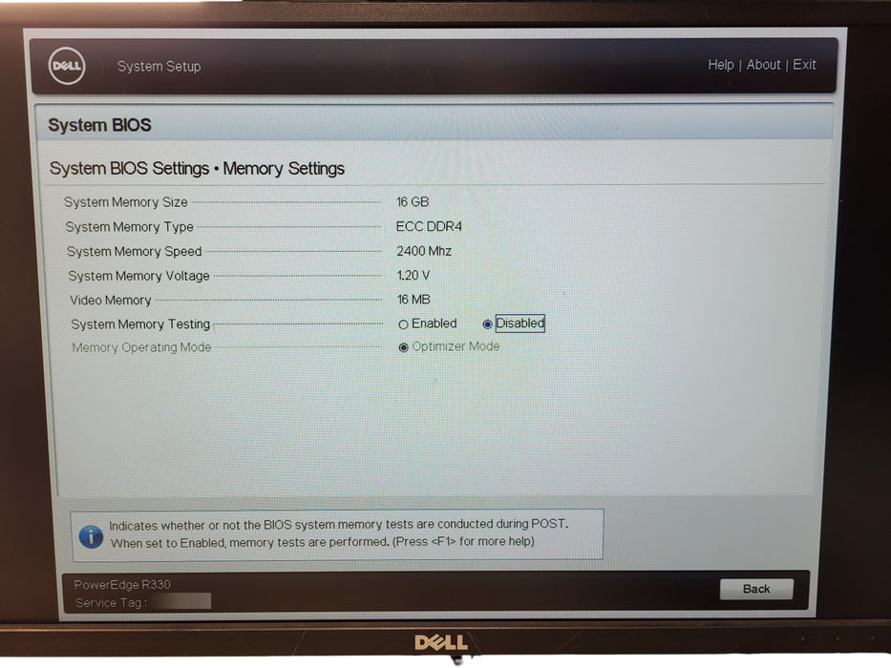Click the System Setup header text
The width and height of the screenshot is (891, 668).
(x=159, y=67)
